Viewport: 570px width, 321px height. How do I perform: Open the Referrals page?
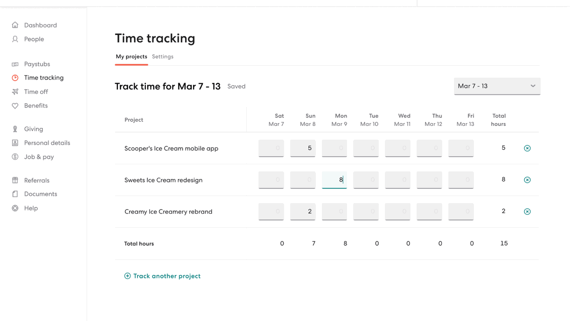(37, 180)
